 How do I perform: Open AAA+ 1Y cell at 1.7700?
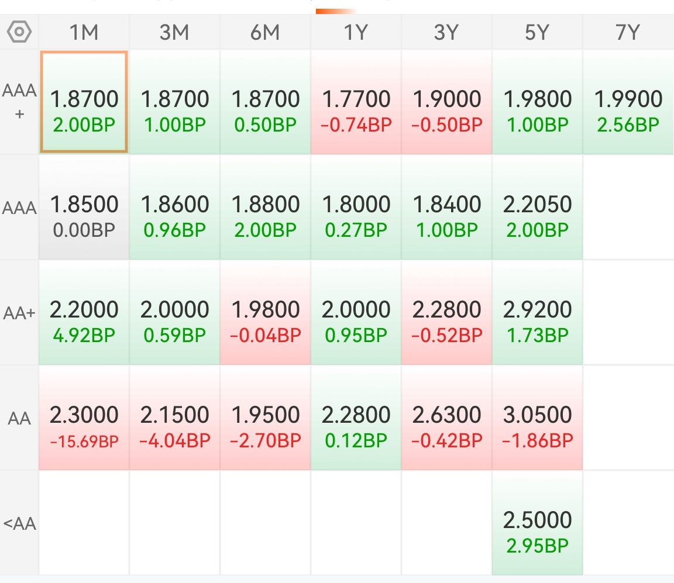coord(356,102)
